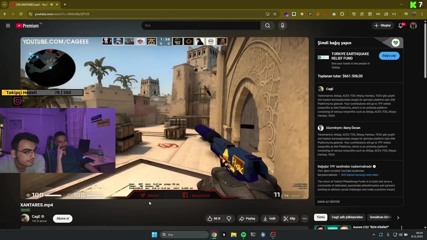Open the volume control in system tray
Screen dimensions: 427x240
coord(401,235)
